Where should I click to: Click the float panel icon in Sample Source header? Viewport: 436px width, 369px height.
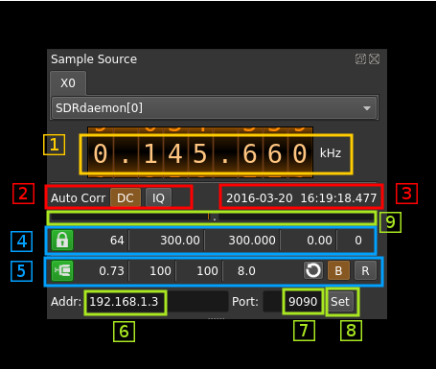(x=360, y=59)
